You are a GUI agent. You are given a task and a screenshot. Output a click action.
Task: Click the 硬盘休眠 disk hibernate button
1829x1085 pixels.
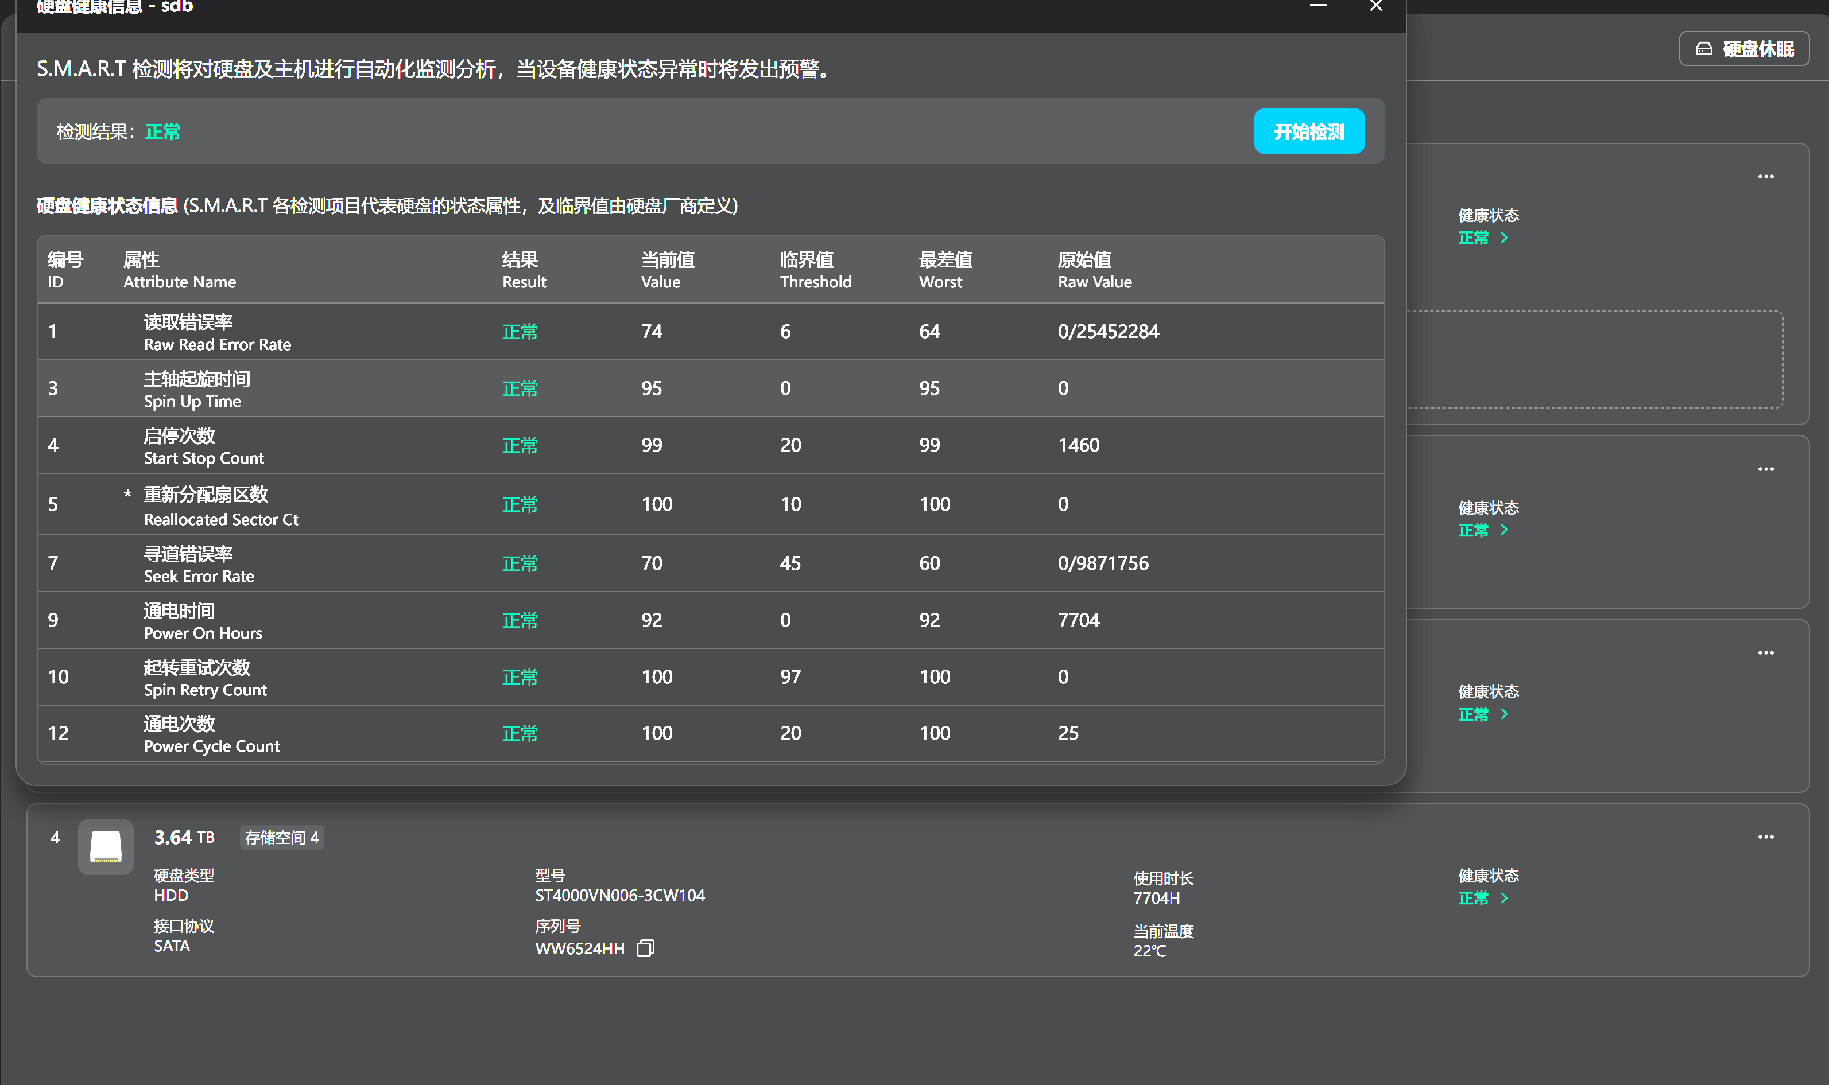[1743, 49]
